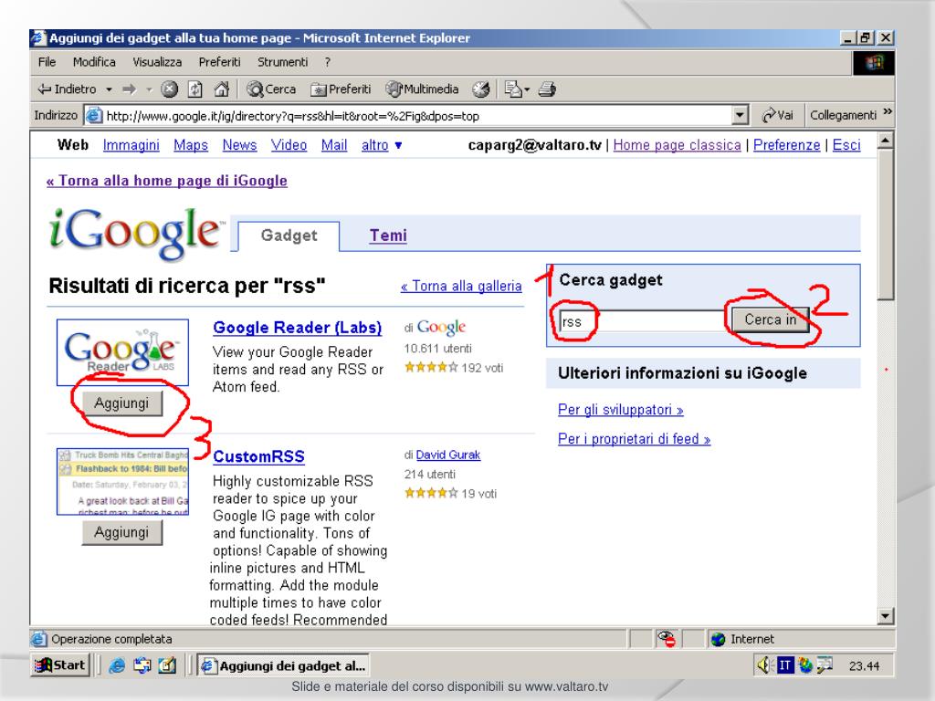Viewport: 935px width, 701px height.
Task: Open the Cerca search toolbar button
Action: (x=271, y=89)
